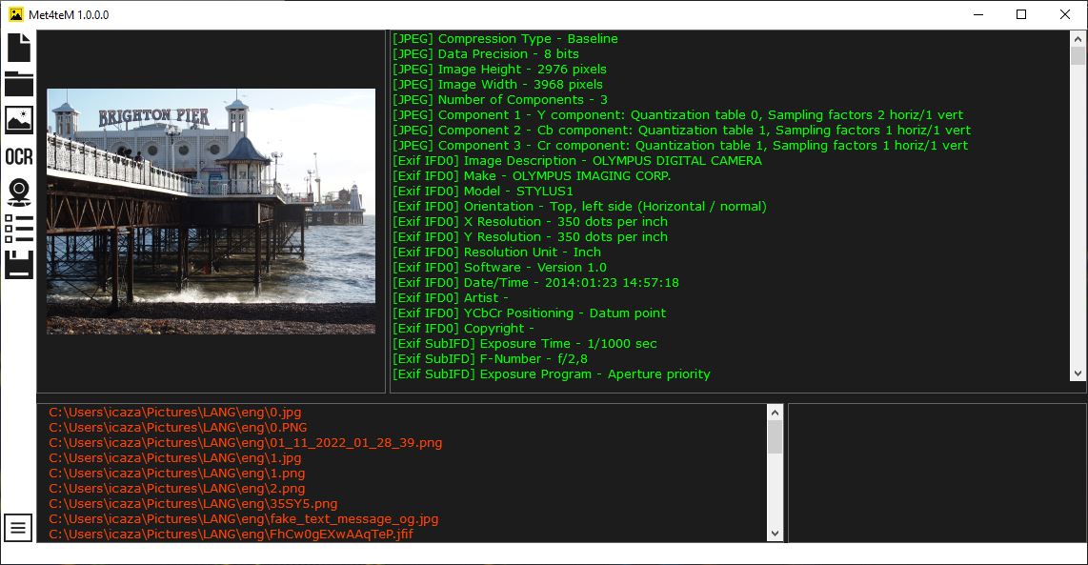The height and width of the screenshot is (565, 1088).
Task: Select file eng\2.png in the list
Action: coord(177,489)
